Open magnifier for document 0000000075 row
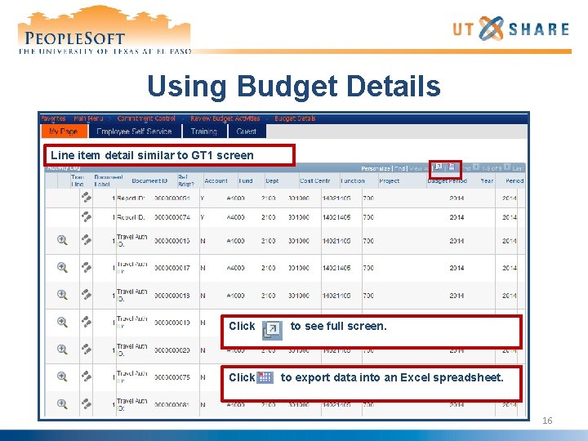This screenshot has height=441, width=588. (62, 376)
